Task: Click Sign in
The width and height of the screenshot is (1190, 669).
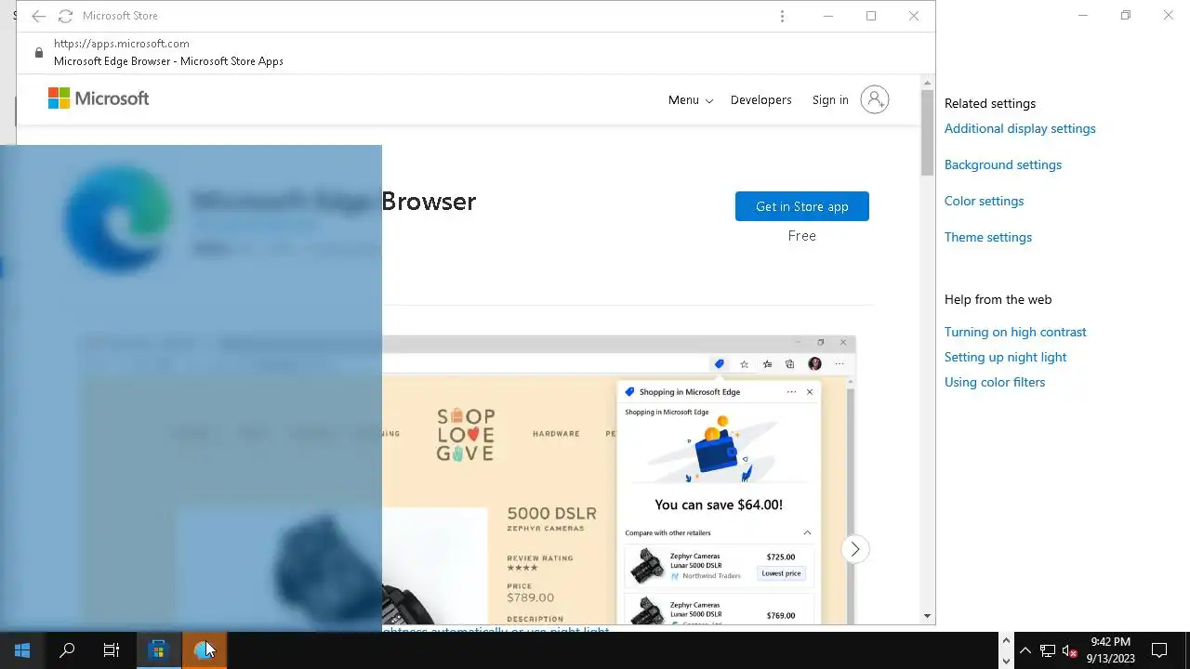Action: tap(830, 100)
